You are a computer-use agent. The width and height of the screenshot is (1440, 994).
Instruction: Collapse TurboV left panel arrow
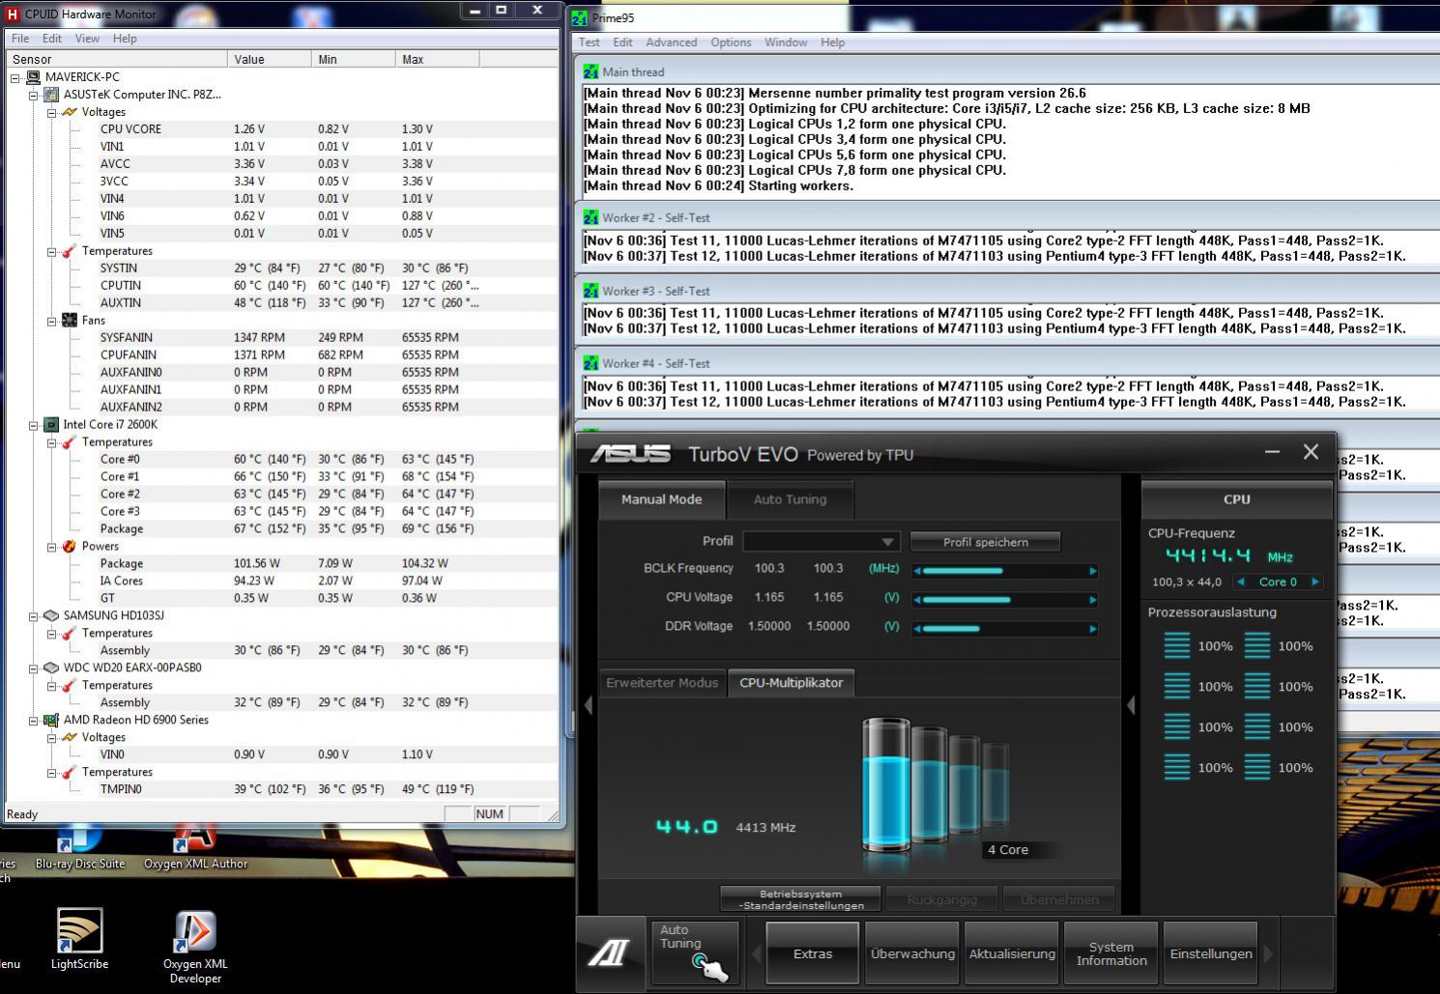pyautogui.click(x=589, y=705)
